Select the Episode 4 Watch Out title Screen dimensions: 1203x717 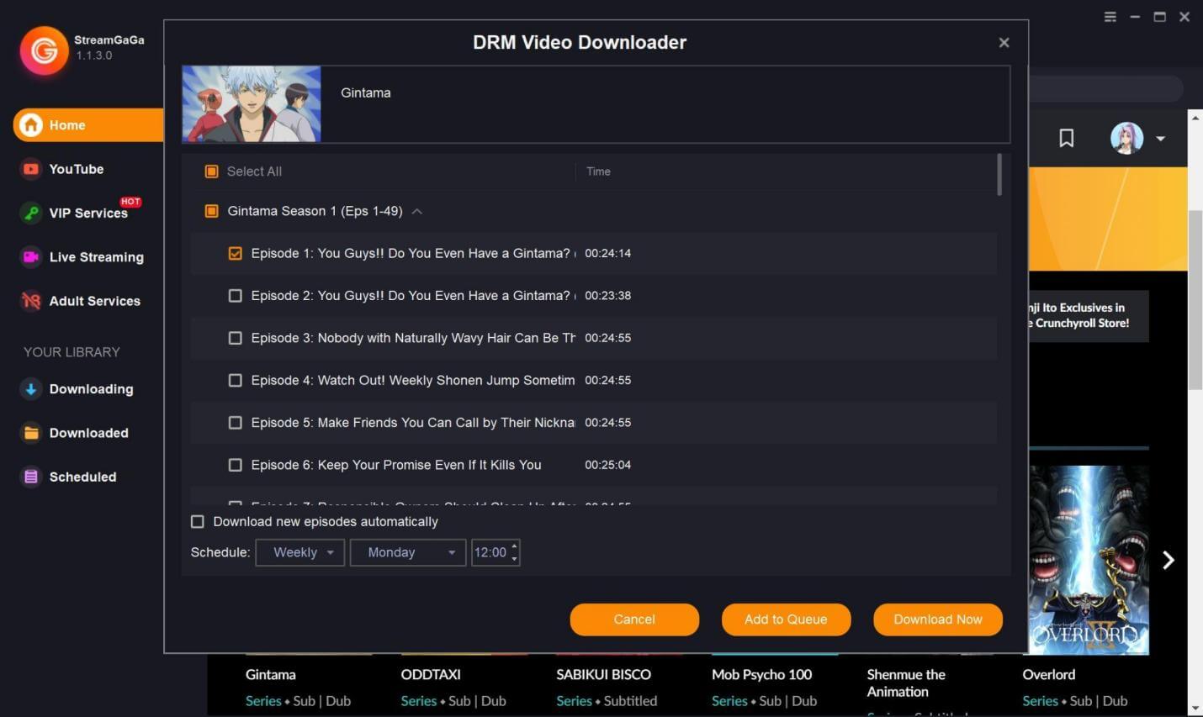[x=413, y=380]
